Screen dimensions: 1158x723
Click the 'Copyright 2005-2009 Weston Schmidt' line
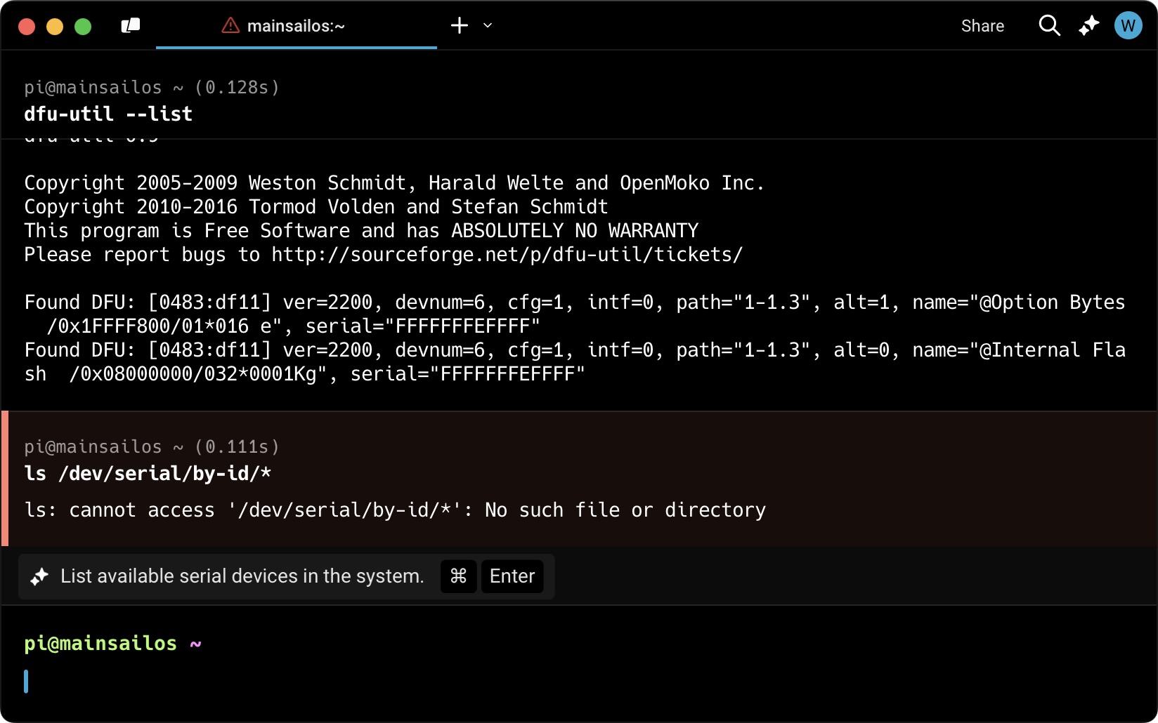click(x=394, y=183)
